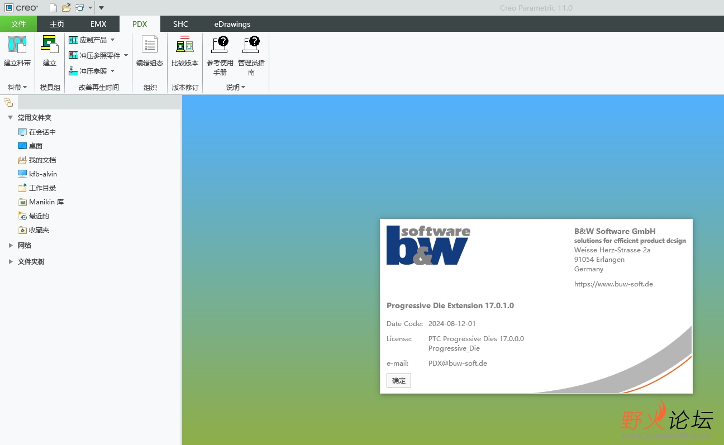Screen dimensions: 724x445
Task: Click the PTC Progressive Dies 17.0.0.0 license text
Action: [476, 339]
